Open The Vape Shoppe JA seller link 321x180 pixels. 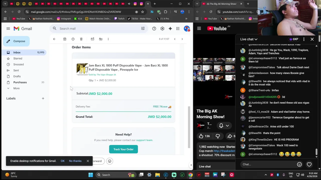(x=106, y=74)
